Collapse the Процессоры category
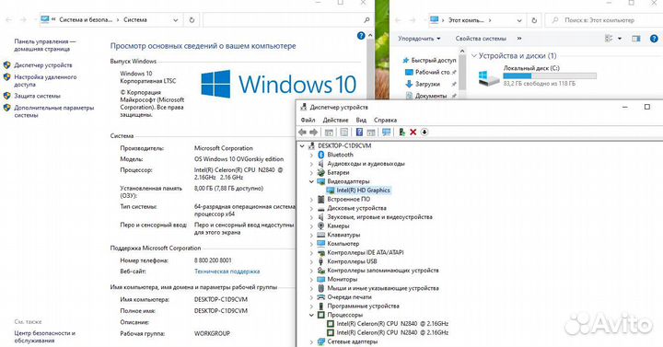Screen dimensions: 663x347 [311, 315]
